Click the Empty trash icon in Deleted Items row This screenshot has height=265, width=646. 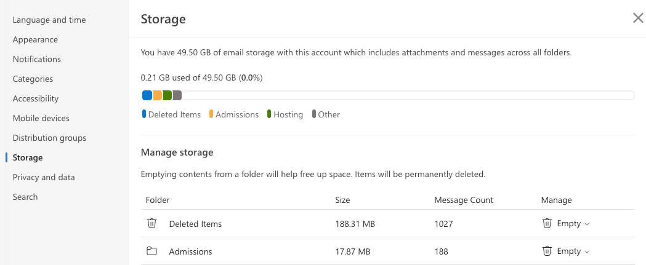click(x=547, y=223)
